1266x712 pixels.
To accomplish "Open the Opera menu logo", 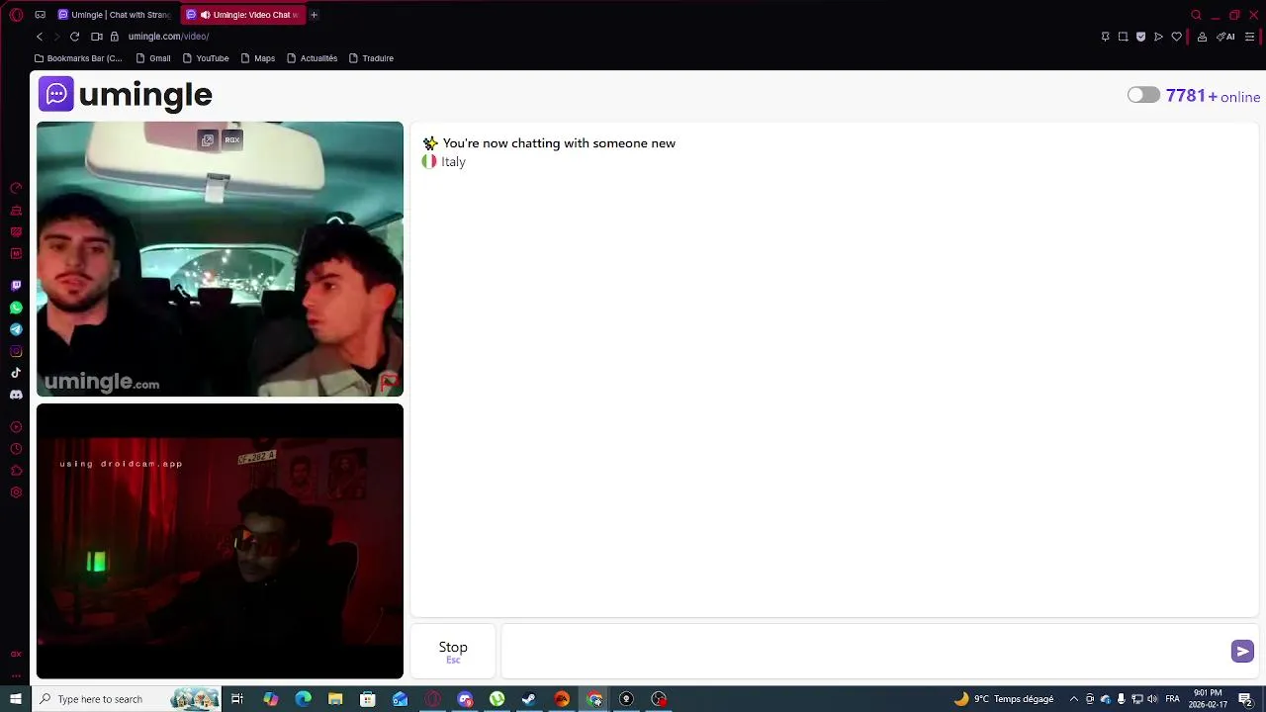I will 16,15.
